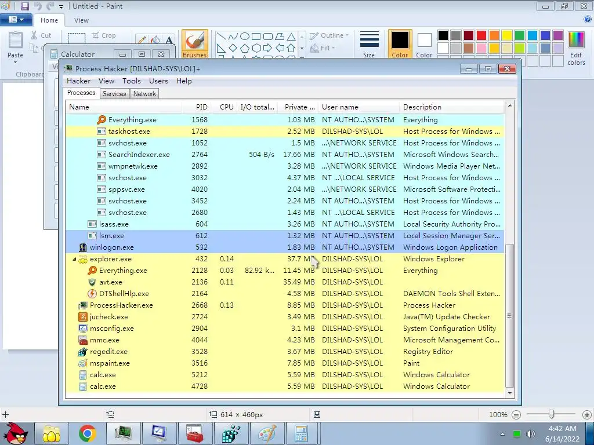This screenshot has width=594, height=445.
Task: Open the Quick Access Toolbar customize arrow
Action: (x=61, y=6)
